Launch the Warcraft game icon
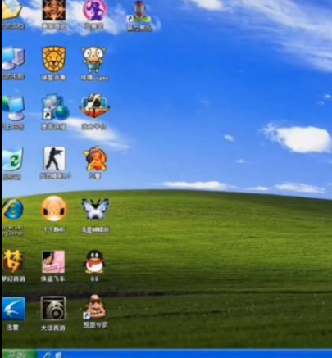Image resolution: width=332 pixels, height=358 pixels. click(54, 11)
